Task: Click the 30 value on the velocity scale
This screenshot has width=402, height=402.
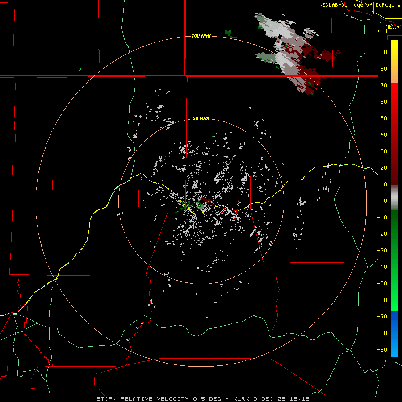Action: (x=384, y=151)
